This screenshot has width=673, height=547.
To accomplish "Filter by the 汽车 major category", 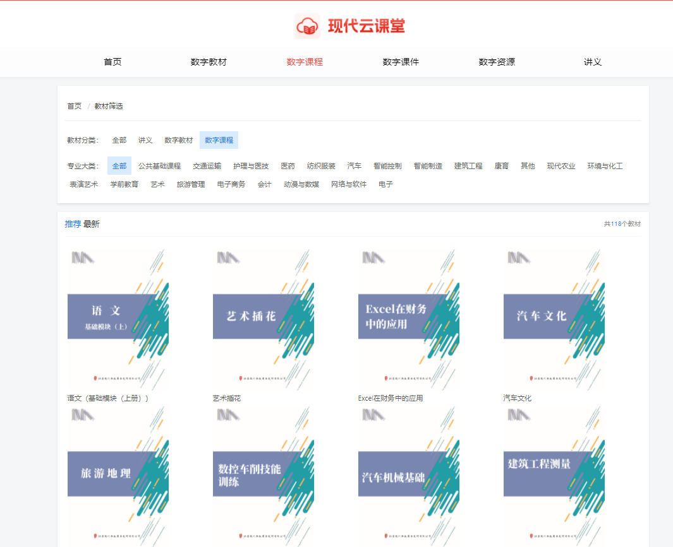I will 354,166.
